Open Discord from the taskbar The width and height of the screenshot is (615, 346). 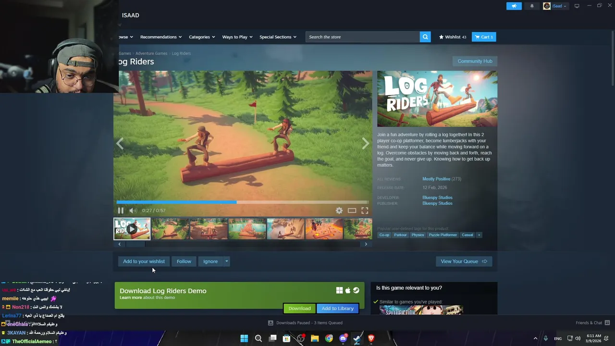pyautogui.click(x=343, y=338)
